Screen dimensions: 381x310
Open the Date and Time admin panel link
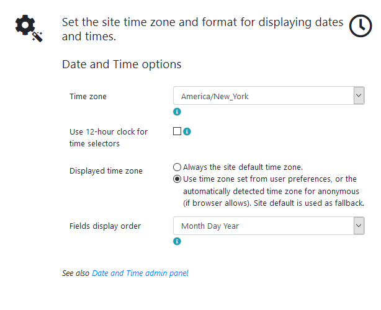click(140, 273)
